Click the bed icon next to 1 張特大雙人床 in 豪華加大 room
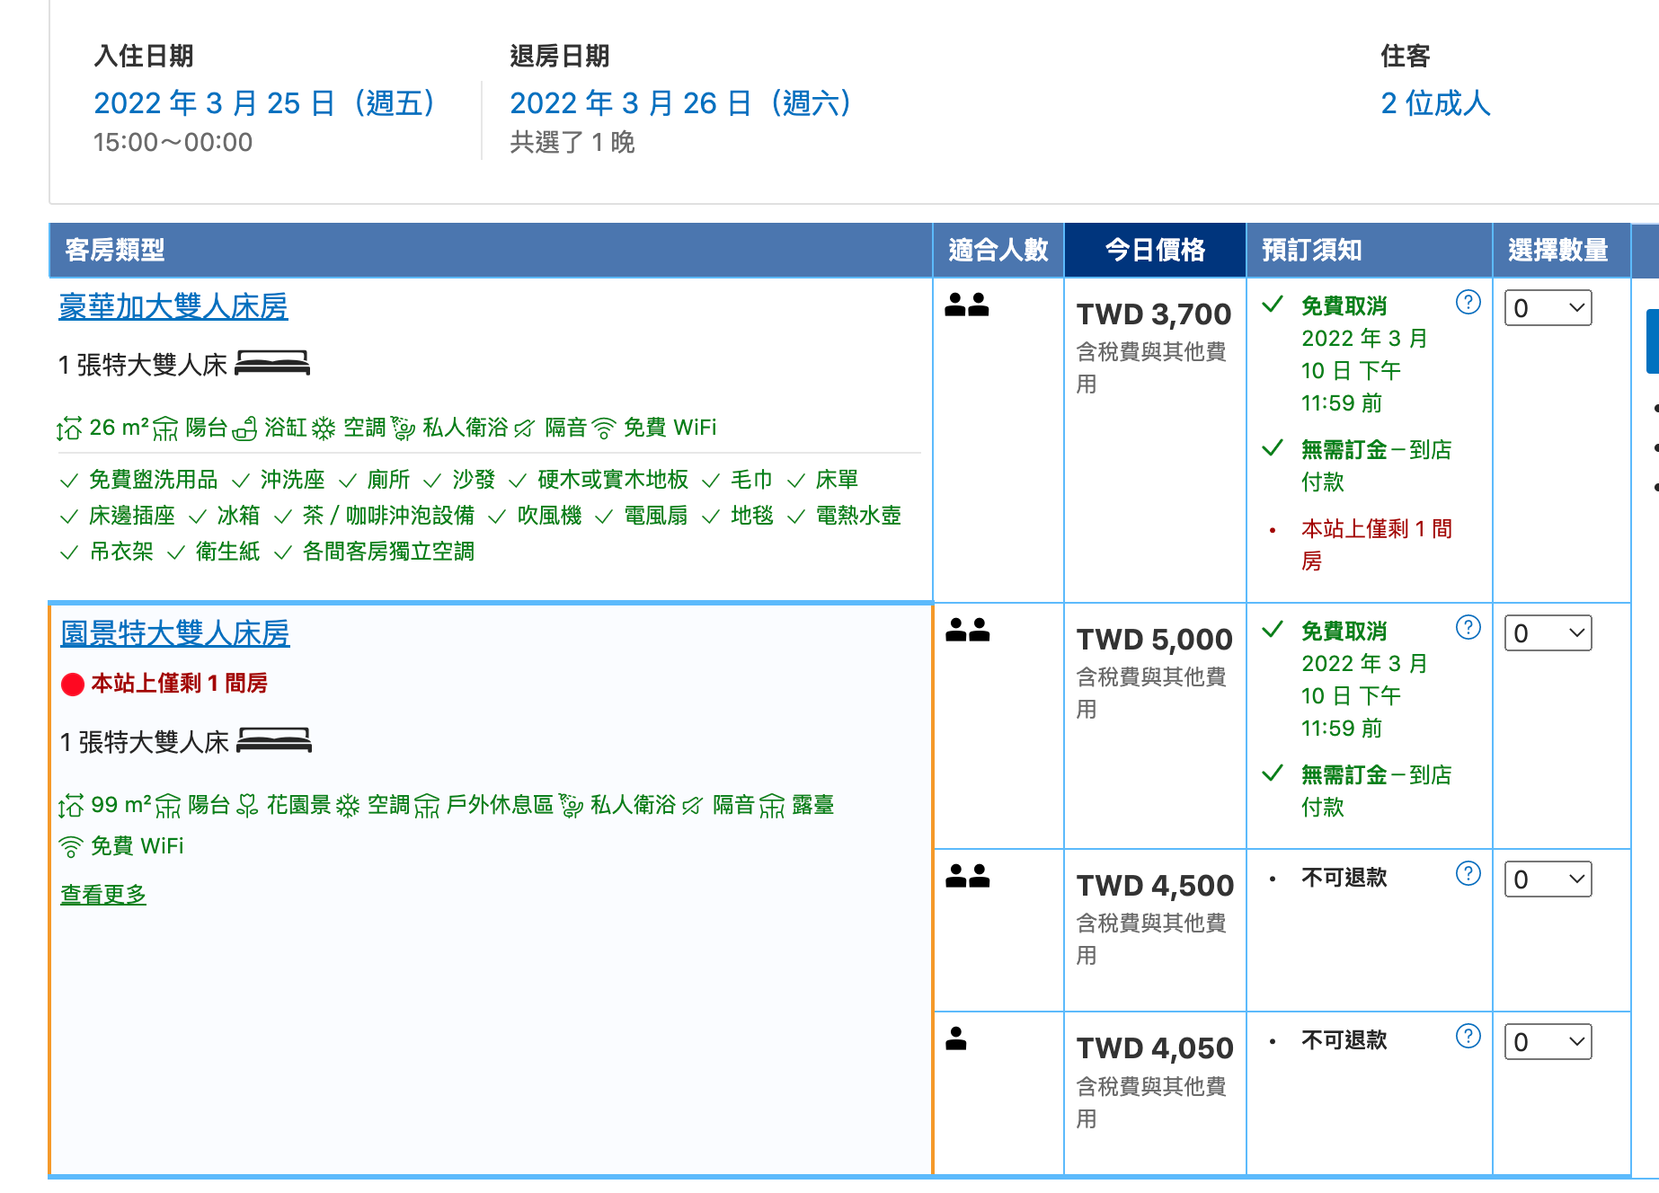 point(272,364)
